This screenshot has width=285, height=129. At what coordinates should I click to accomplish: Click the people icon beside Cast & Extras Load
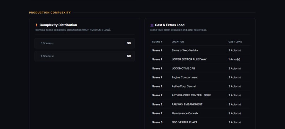click(152, 25)
